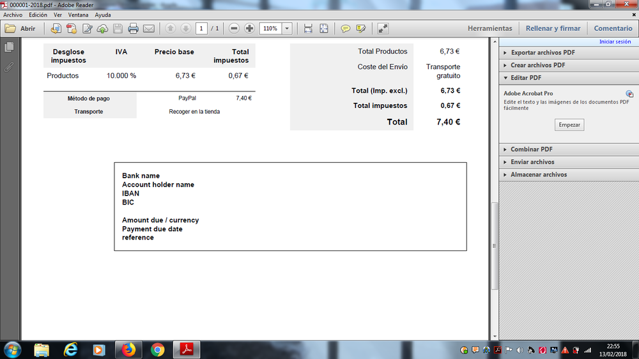Go to previous page arrow

pyautogui.click(x=171, y=29)
